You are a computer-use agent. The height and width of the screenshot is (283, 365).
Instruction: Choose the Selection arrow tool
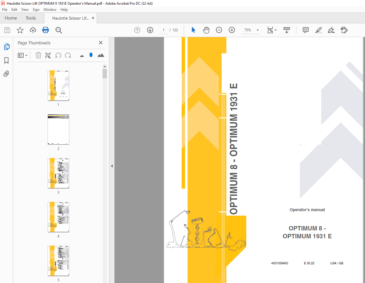pos(193,30)
